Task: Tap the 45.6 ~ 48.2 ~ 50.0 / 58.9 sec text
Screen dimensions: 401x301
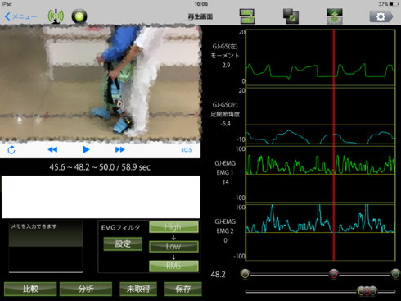Action: coord(100,167)
